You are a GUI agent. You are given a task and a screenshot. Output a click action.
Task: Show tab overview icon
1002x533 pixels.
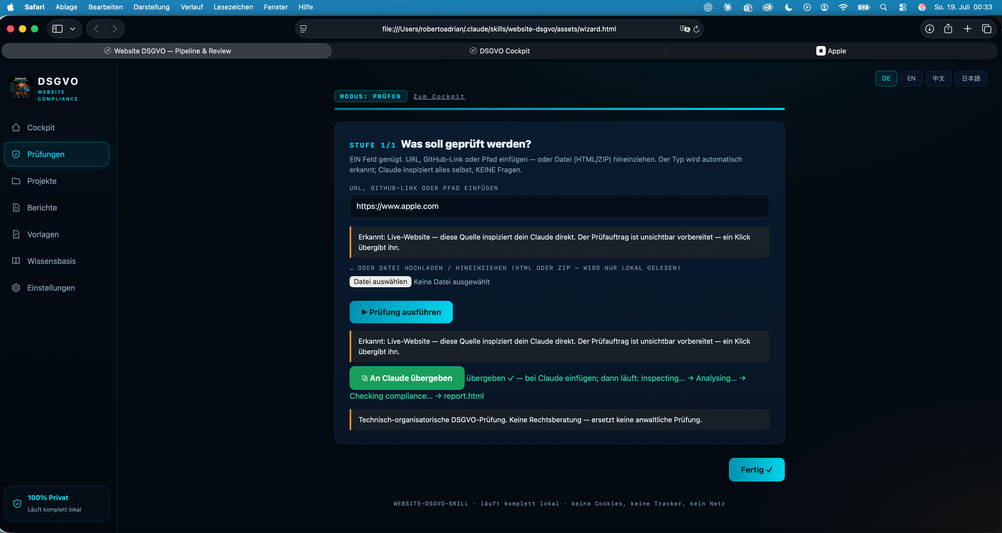click(x=987, y=29)
